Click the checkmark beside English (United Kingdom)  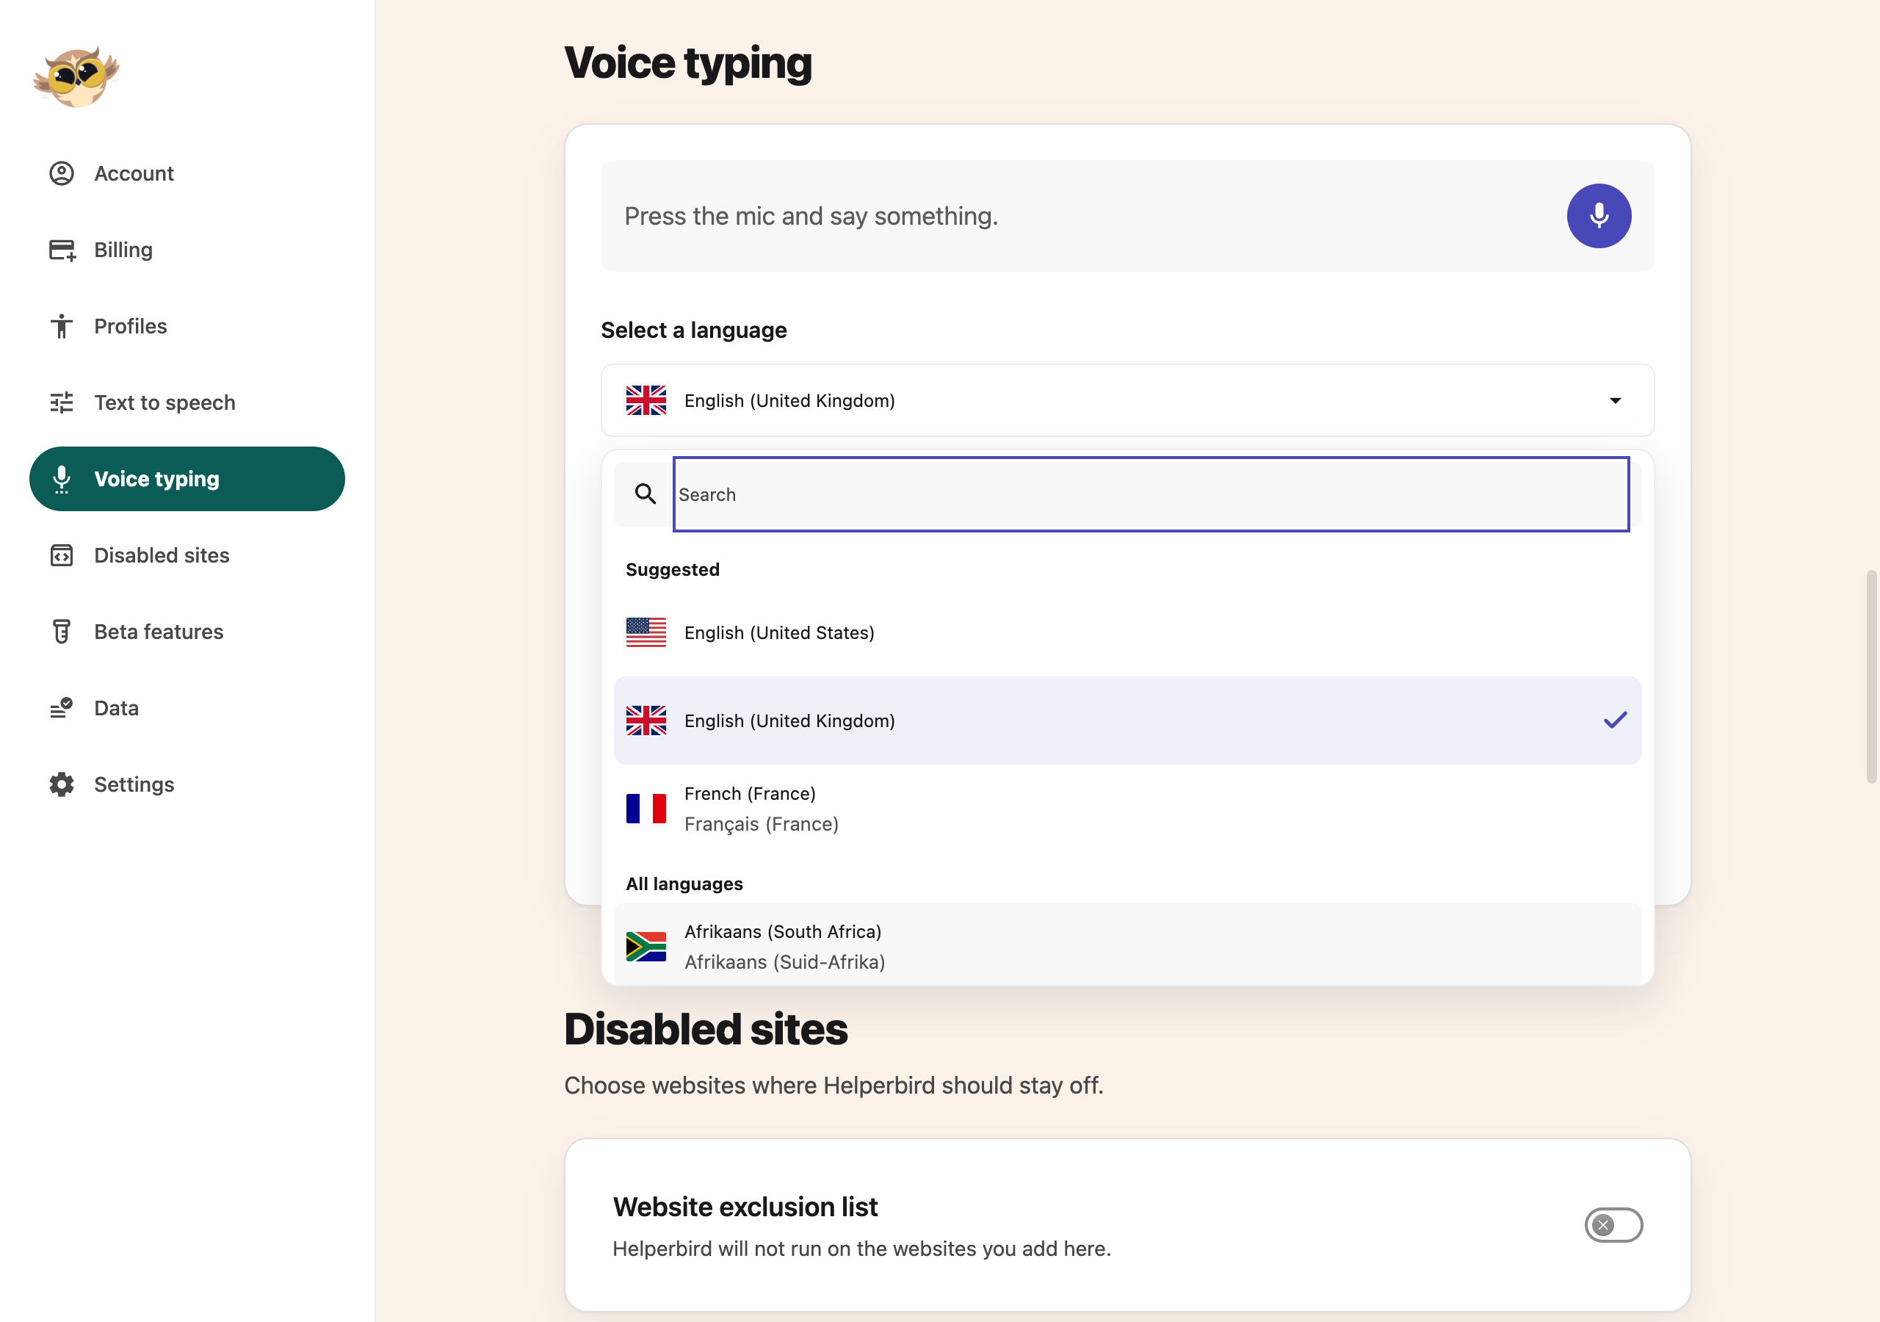[1615, 720]
